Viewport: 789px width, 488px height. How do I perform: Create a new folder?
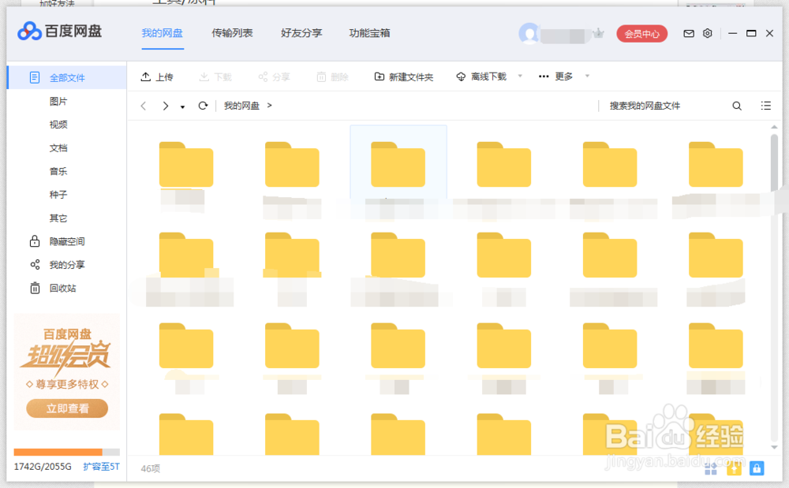pos(403,76)
